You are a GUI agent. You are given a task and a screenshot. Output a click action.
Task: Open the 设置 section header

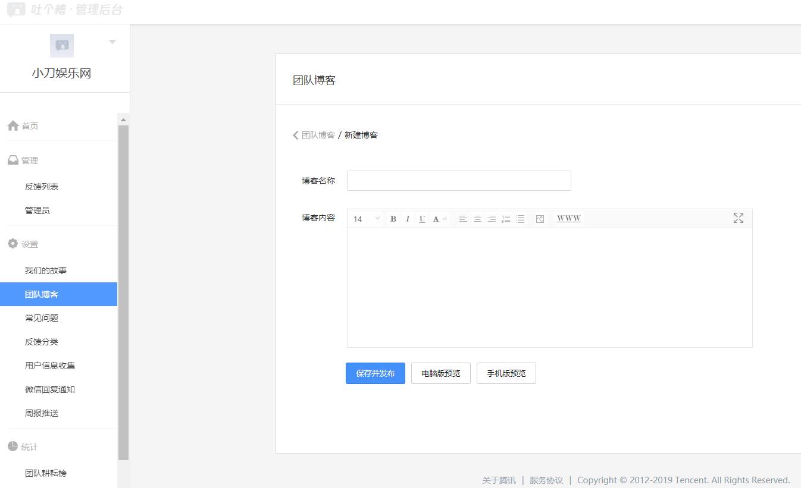pyautogui.click(x=23, y=244)
